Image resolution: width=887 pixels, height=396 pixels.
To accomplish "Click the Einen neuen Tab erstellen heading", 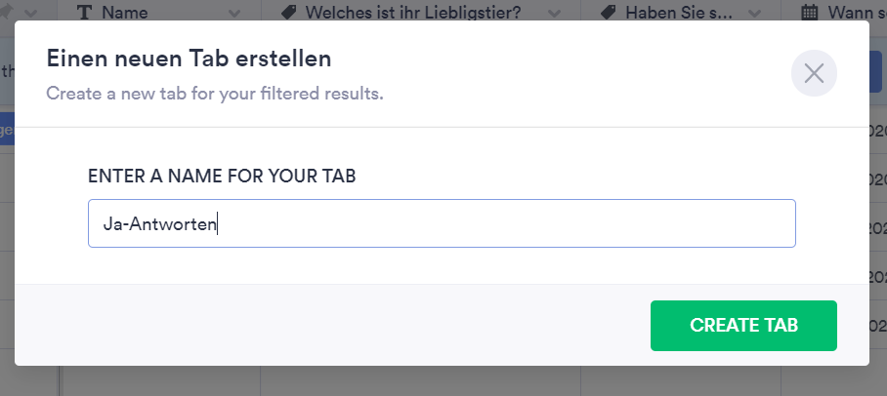I will [190, 59].
